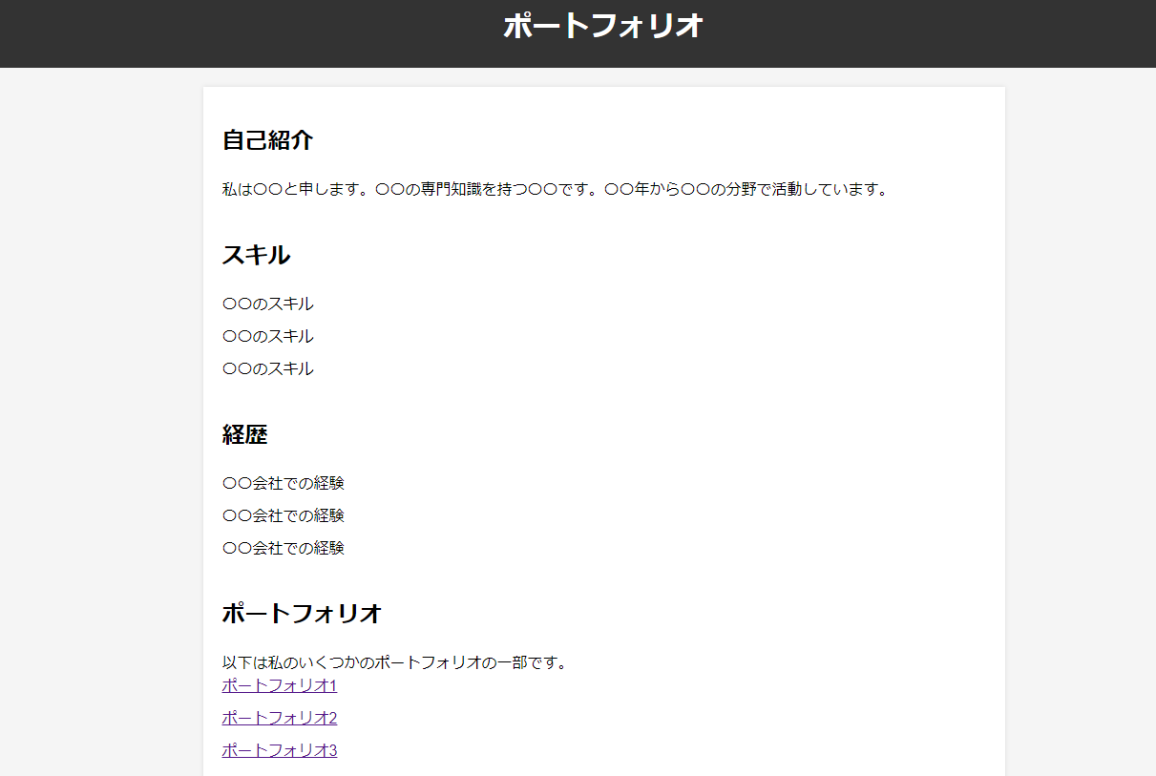Open the ポートフォリオ2 link
The height and width of the screenshot is (776, 1156).
click(279, 718)
